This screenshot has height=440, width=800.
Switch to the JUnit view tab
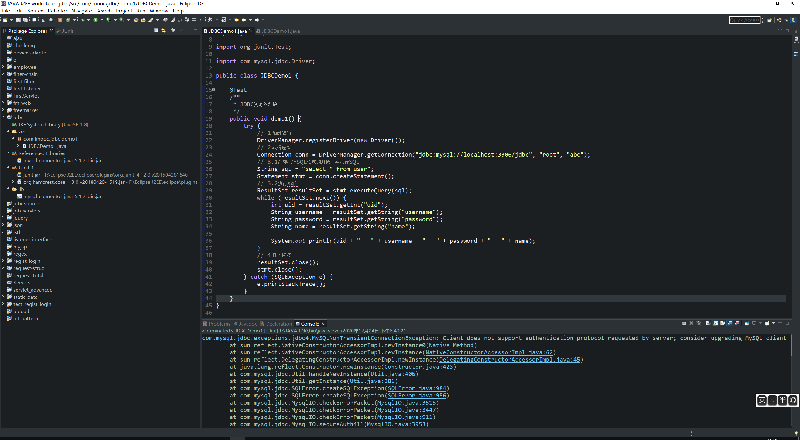point(65,31)
